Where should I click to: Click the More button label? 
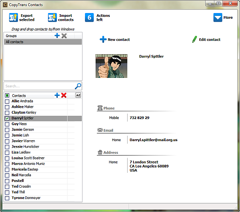(228, 18)
